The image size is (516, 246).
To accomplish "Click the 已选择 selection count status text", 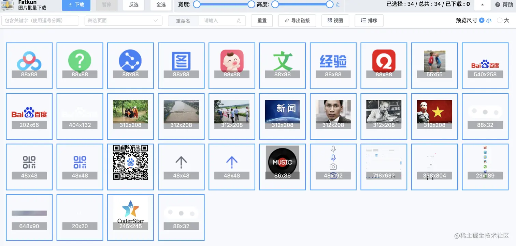I will pyautogui.click(x=401, y=4).
